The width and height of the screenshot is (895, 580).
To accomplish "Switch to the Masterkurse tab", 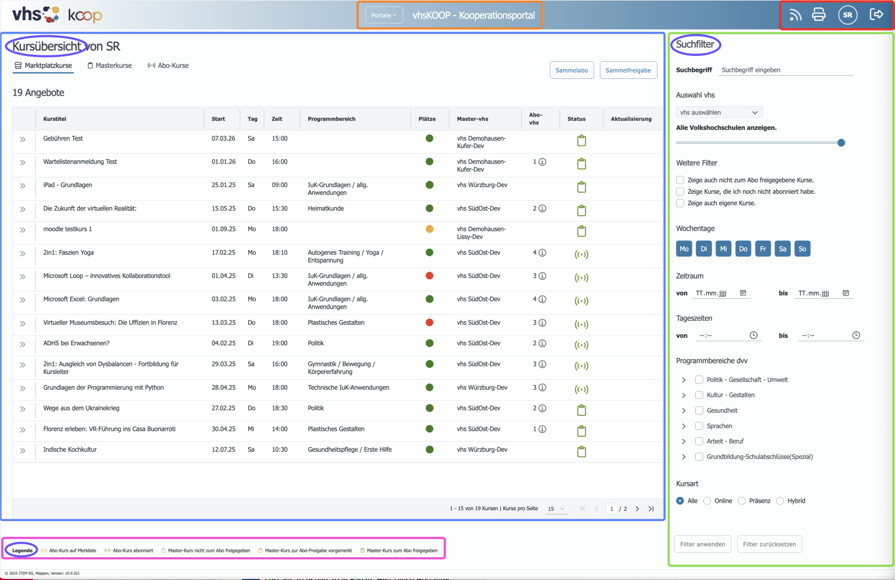I will pyautogui.click(x=110, y=66).
